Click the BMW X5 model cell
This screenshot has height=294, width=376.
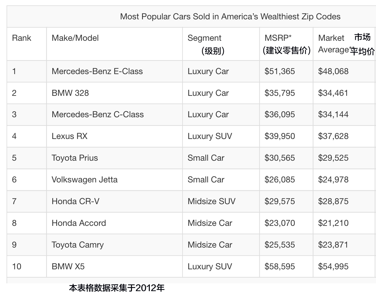68,267
